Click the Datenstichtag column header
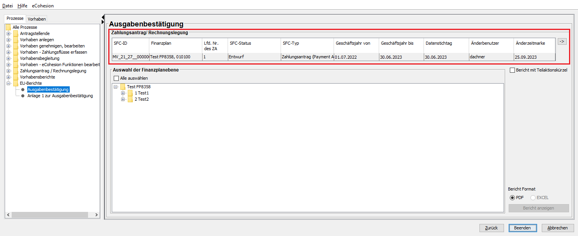 [x=446, y=45]
